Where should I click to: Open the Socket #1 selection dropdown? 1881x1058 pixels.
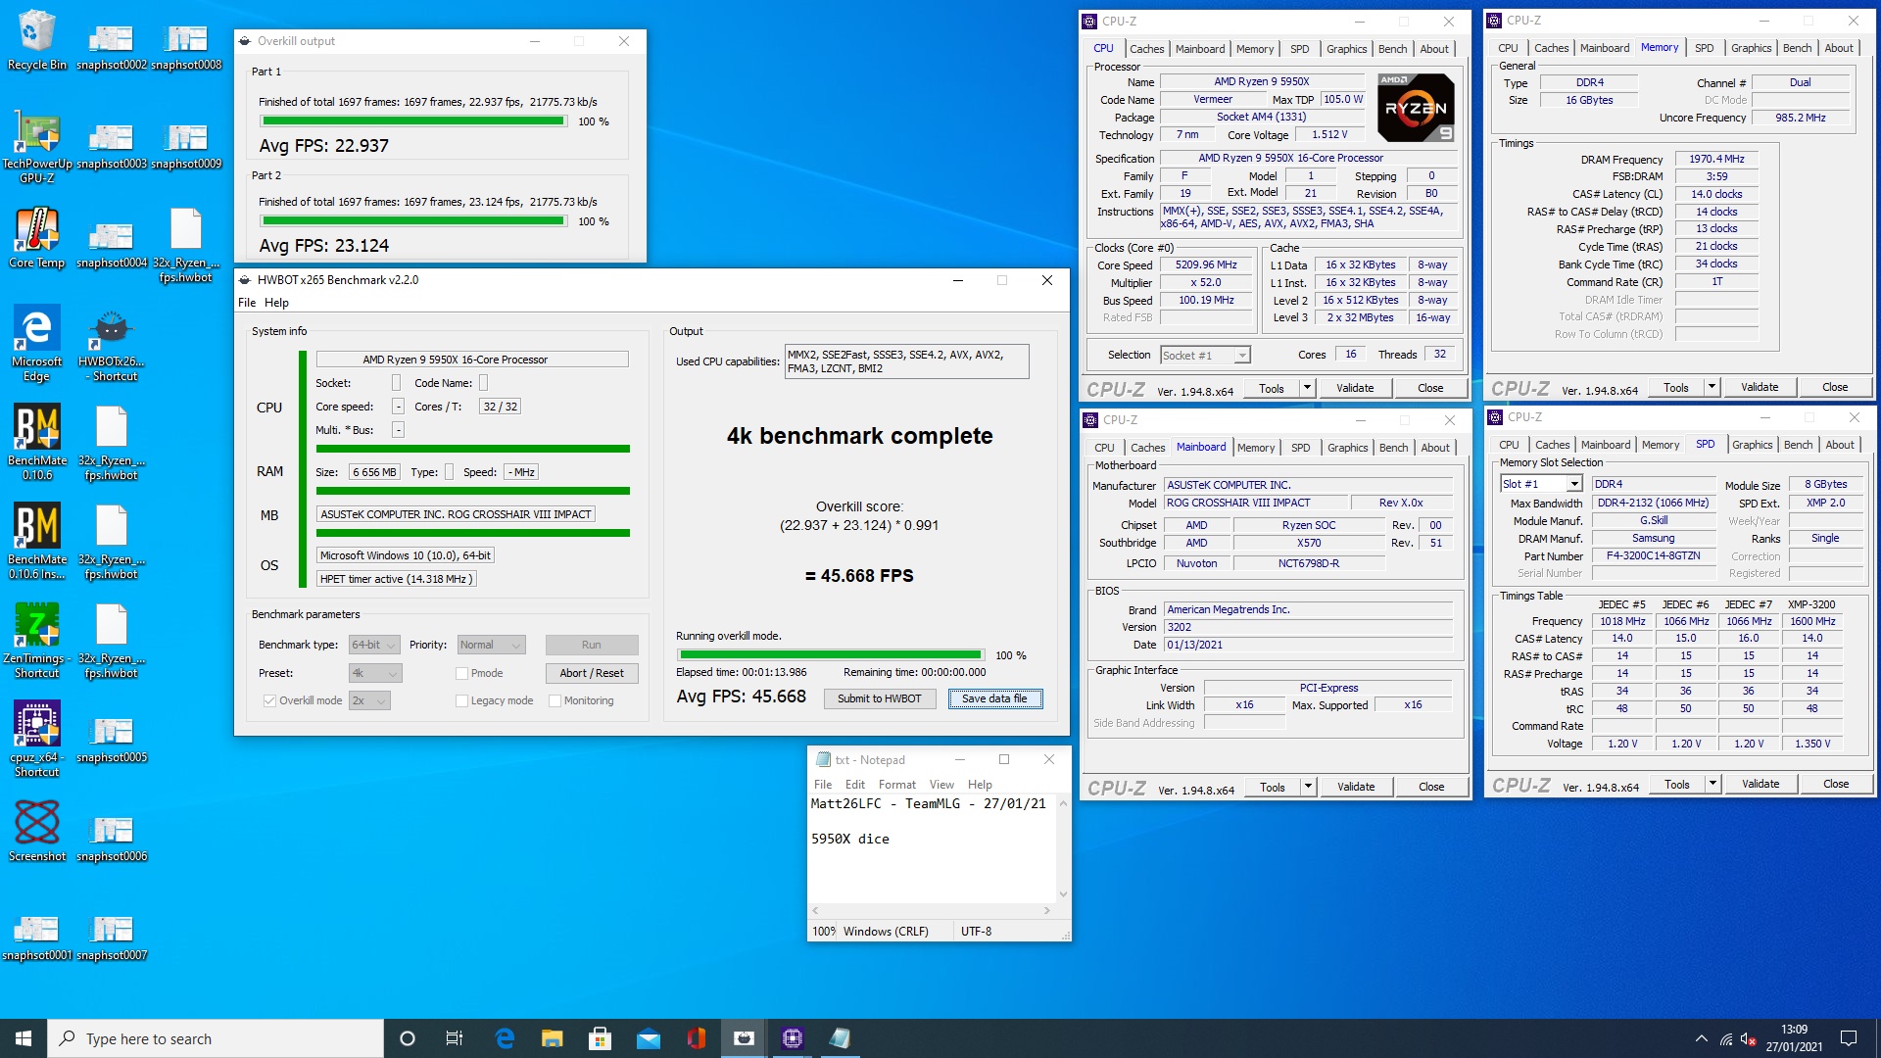coord(1205,356)
